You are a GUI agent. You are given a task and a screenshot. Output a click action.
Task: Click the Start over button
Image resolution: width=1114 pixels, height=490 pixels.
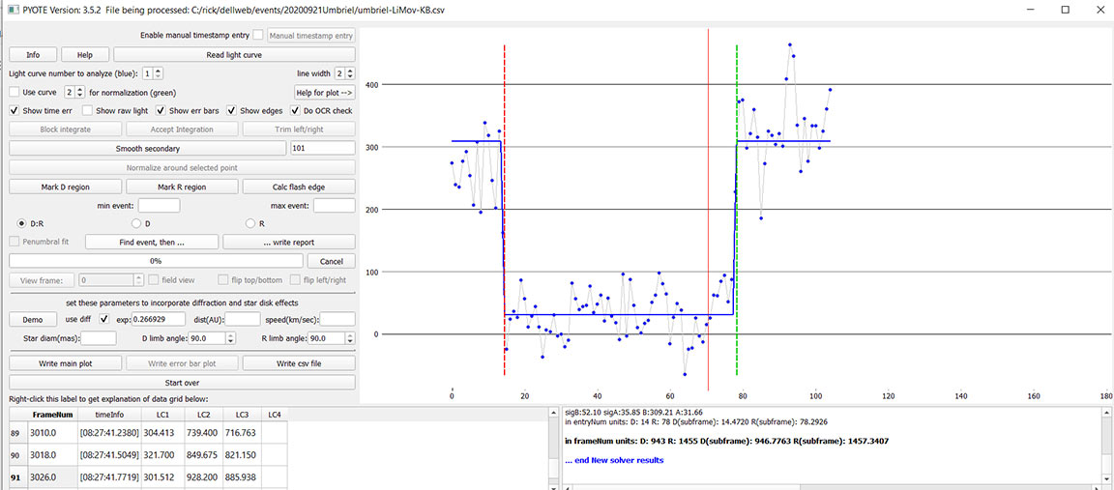[x=182, y=383]
